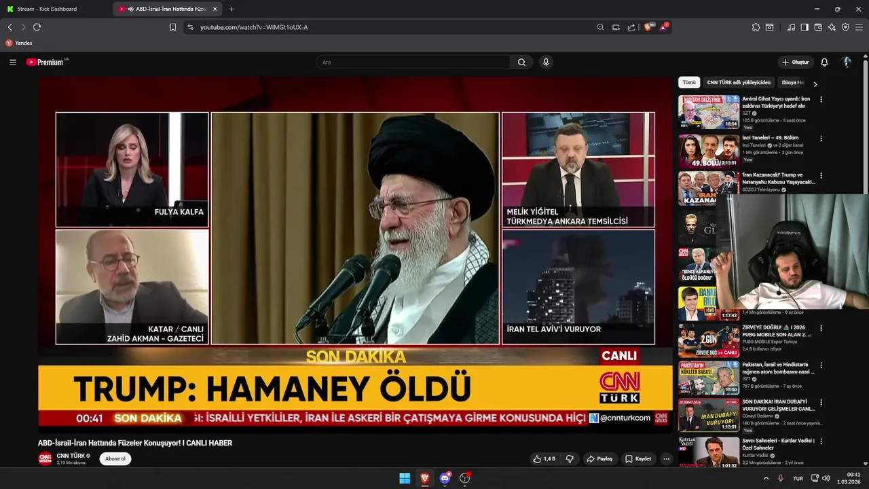The width and height of the screenshot is (869, 489).
Task: Click the Paylaş share button
Action: pyautogui.click(x=599, y=459)
